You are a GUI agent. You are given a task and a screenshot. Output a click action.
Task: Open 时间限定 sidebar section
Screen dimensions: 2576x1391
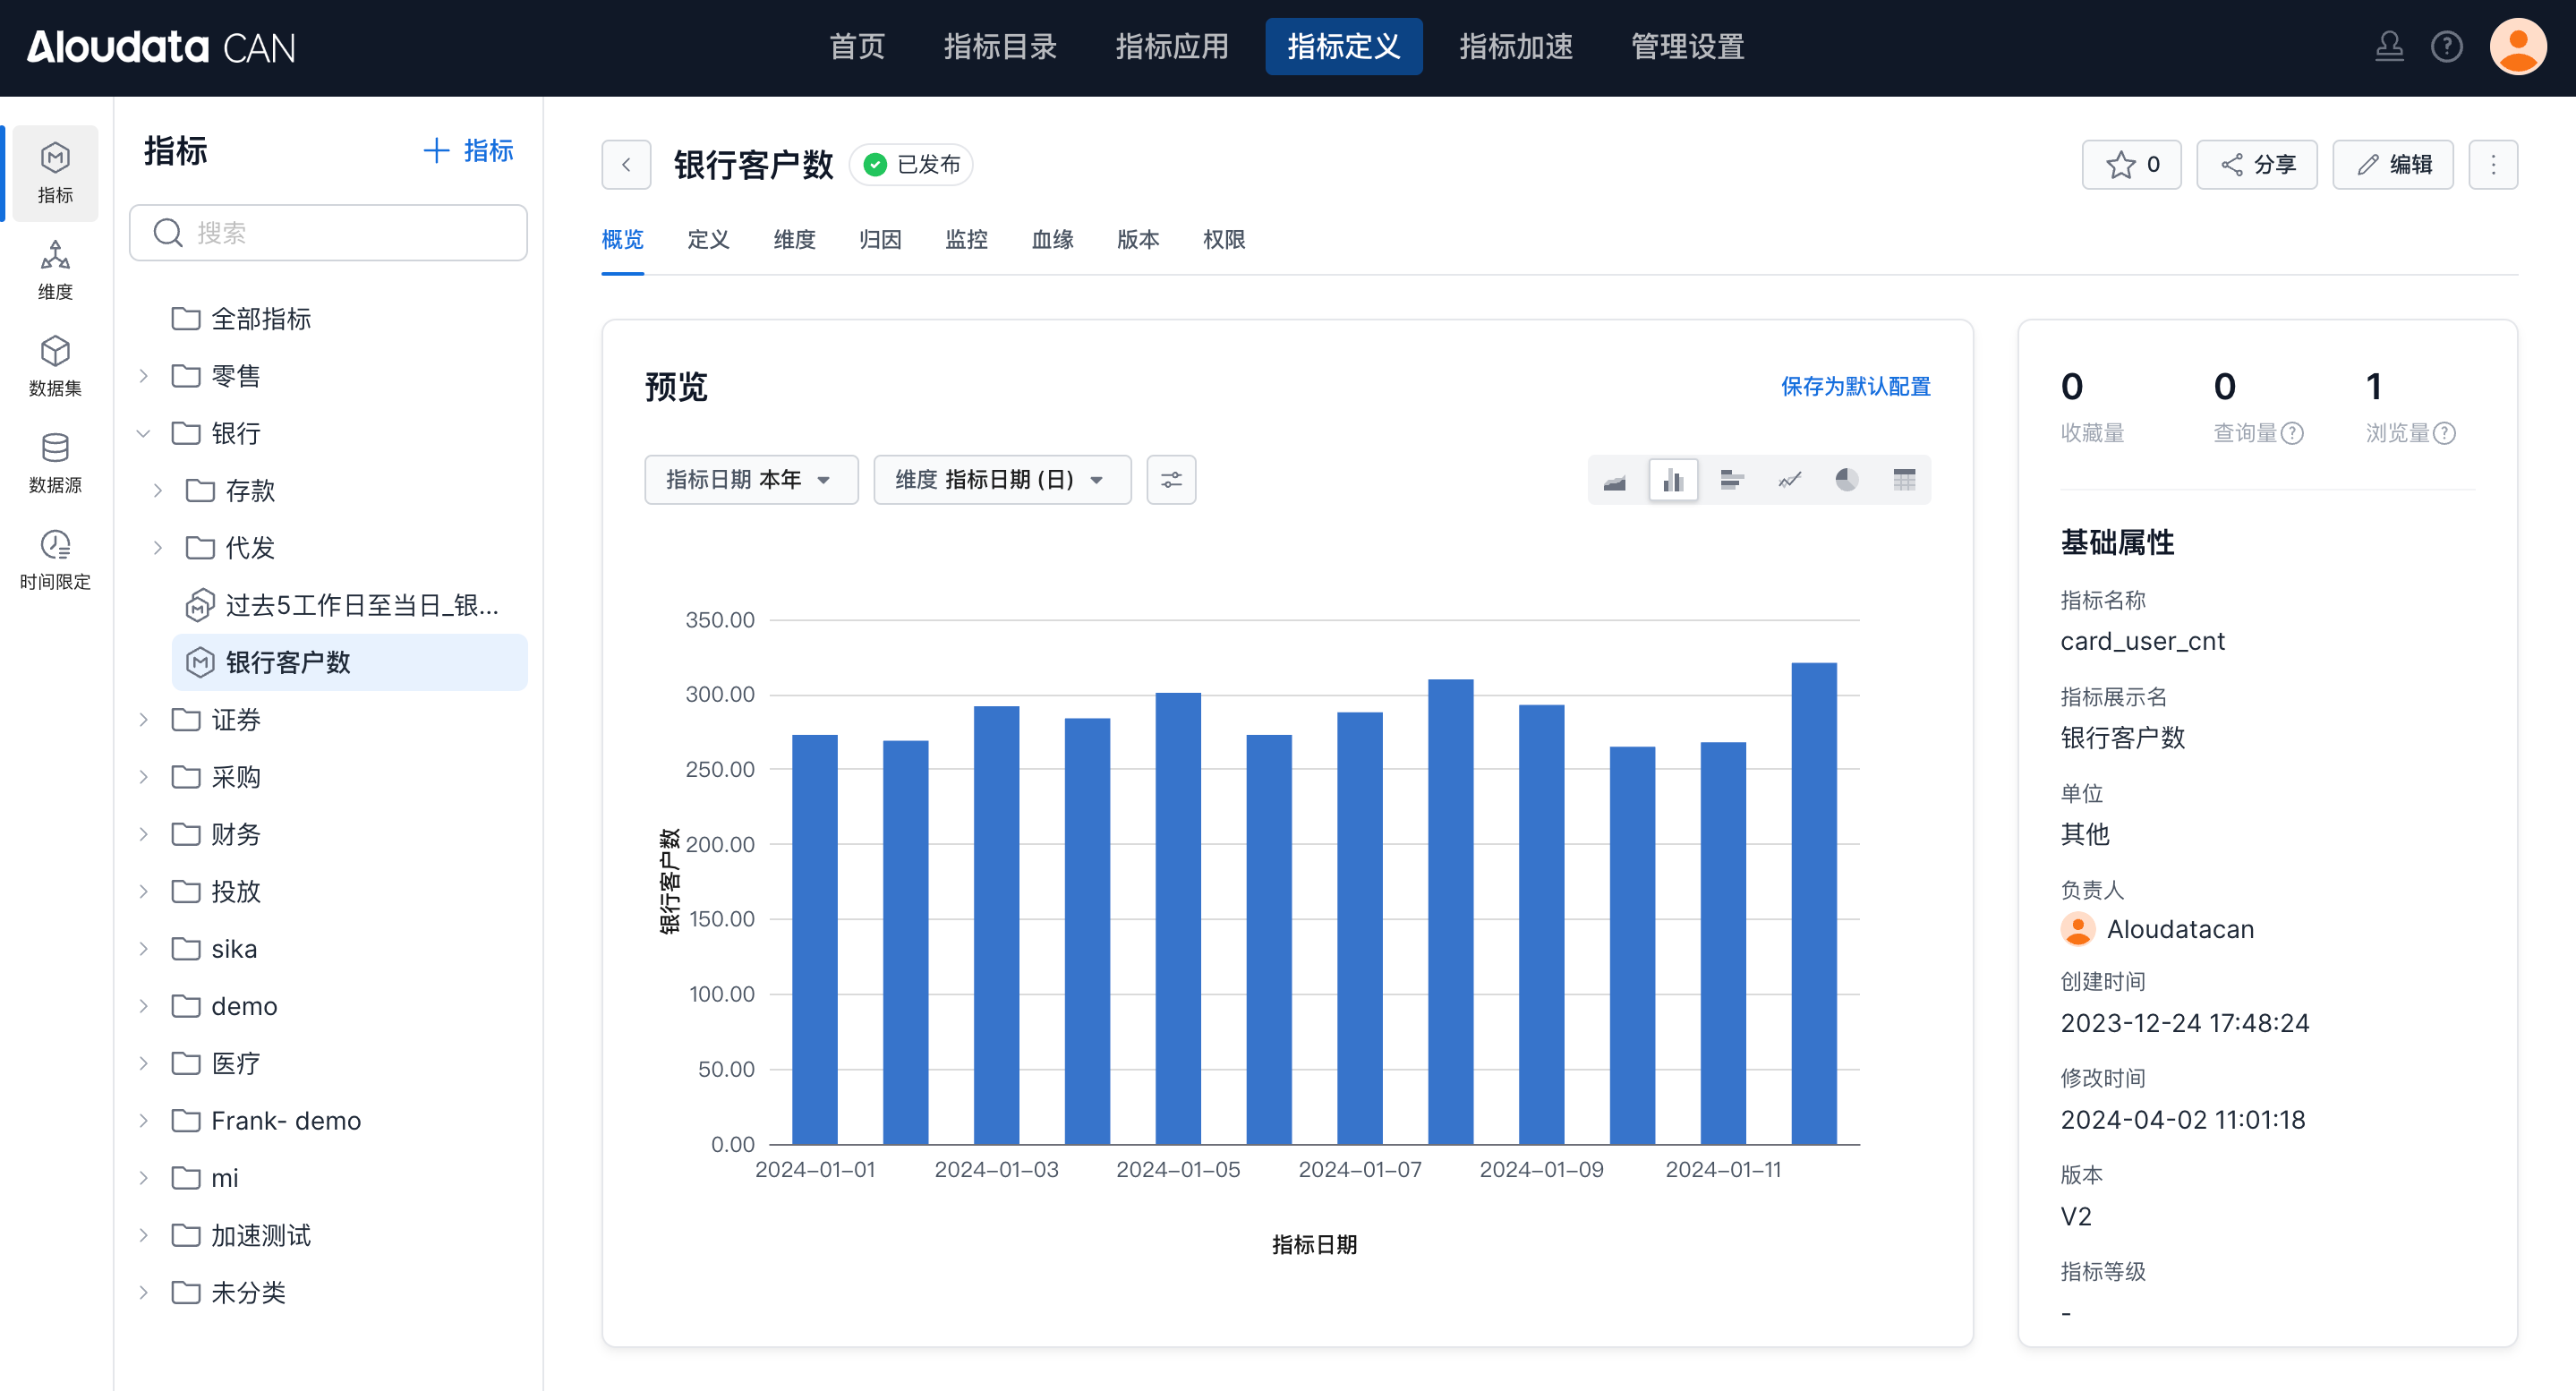tap(55, 560)
